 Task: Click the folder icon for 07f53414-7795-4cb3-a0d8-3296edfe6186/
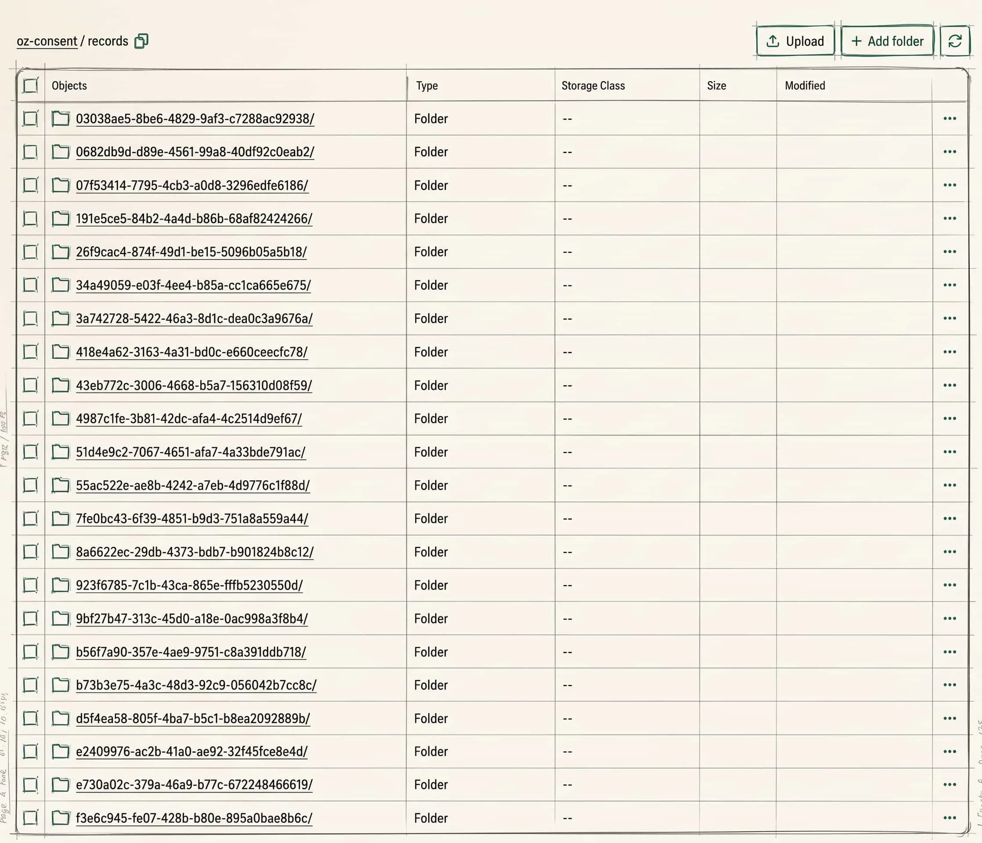[x=61, y=185]
